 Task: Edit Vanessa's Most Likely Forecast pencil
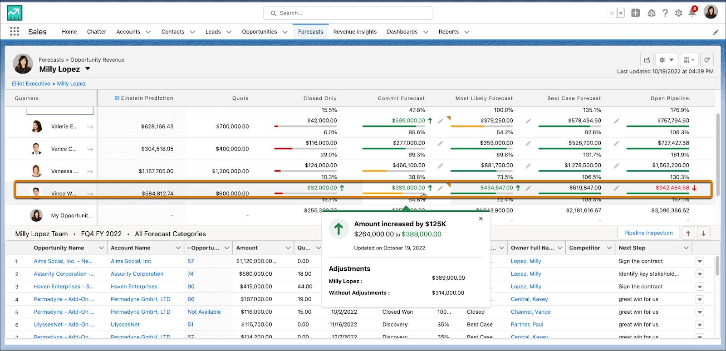(x=528, y=166)
